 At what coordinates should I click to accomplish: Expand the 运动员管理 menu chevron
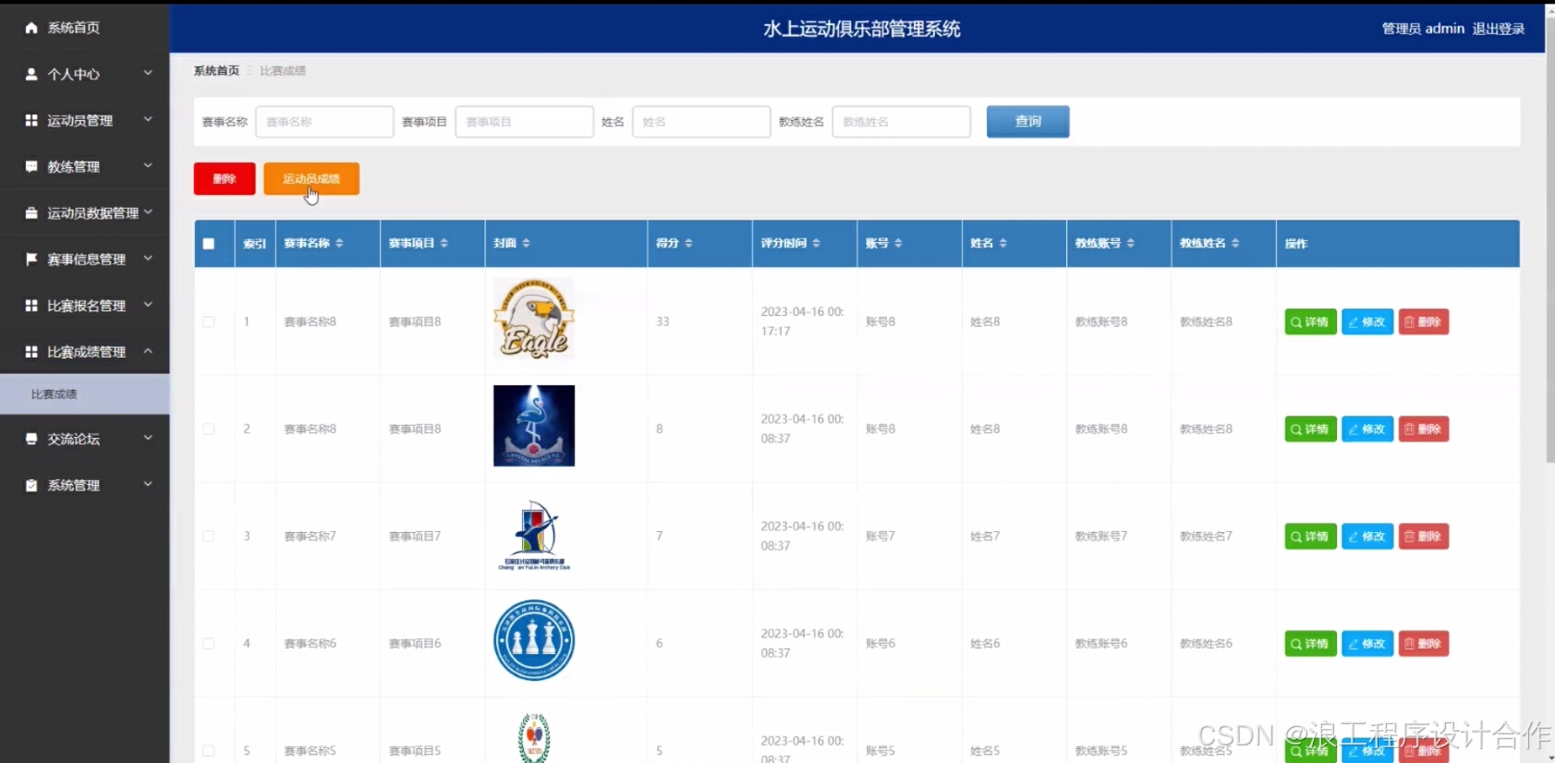(148, 119)
